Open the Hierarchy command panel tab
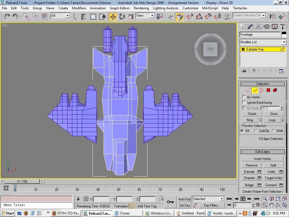 point(258,27)
